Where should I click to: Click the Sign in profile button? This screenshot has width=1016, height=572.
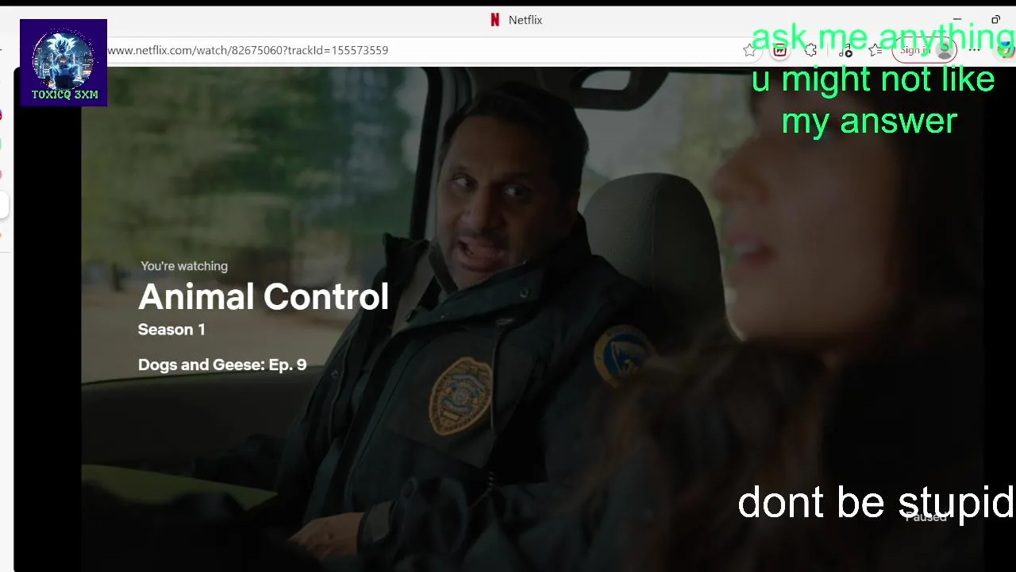(924, 50)
